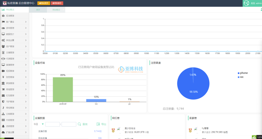Image resolution: width=262 pixels, height=139 pixels.
Task: Expand 用户管理 using its chevron
Action: coord(26,46)
